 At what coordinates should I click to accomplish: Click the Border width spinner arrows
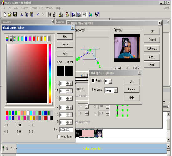pos(110,81)
